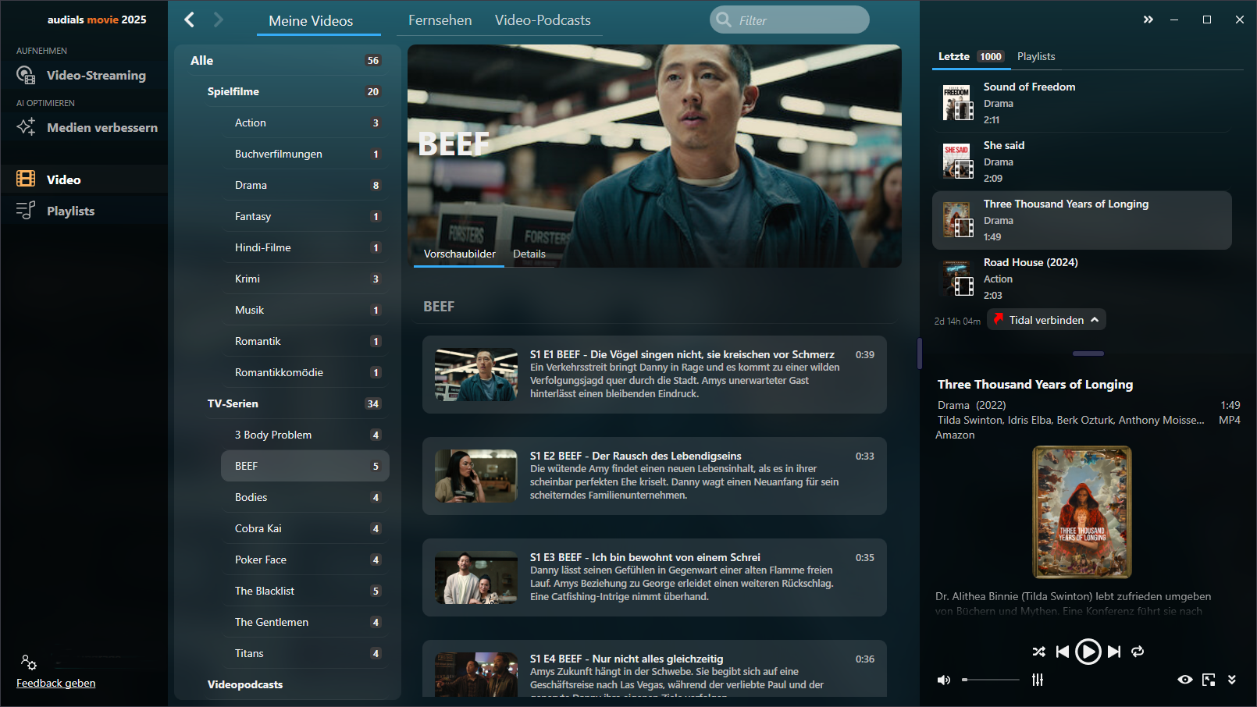1257x707 pixels.
Task: Switch to the Playlists tab in right panel
Action: pos(1035,56)
